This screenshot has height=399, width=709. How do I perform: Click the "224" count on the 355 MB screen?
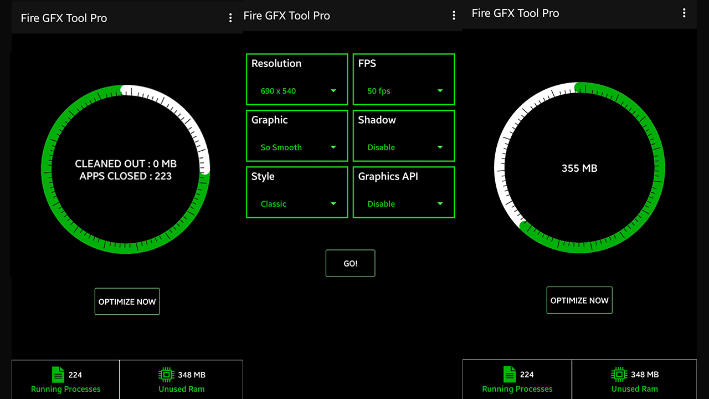pos(527,375)
